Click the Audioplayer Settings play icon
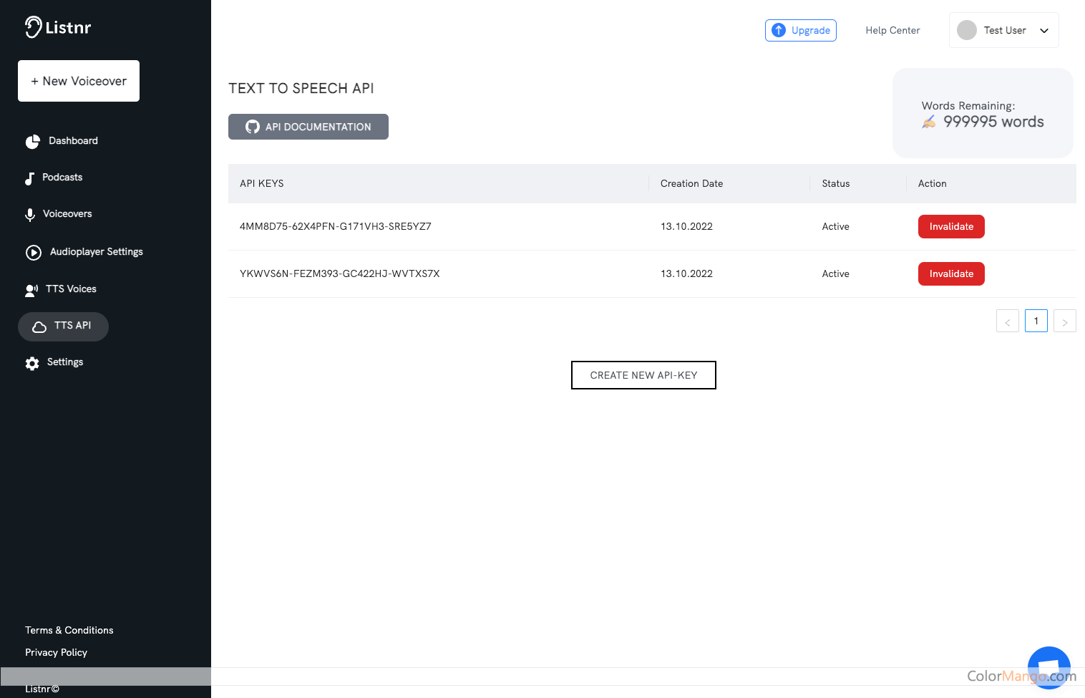The height and width of the screenshot is (698, 1085). coord(33,251)
